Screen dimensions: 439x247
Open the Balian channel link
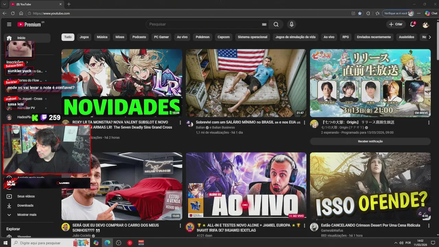click(200, 127)
